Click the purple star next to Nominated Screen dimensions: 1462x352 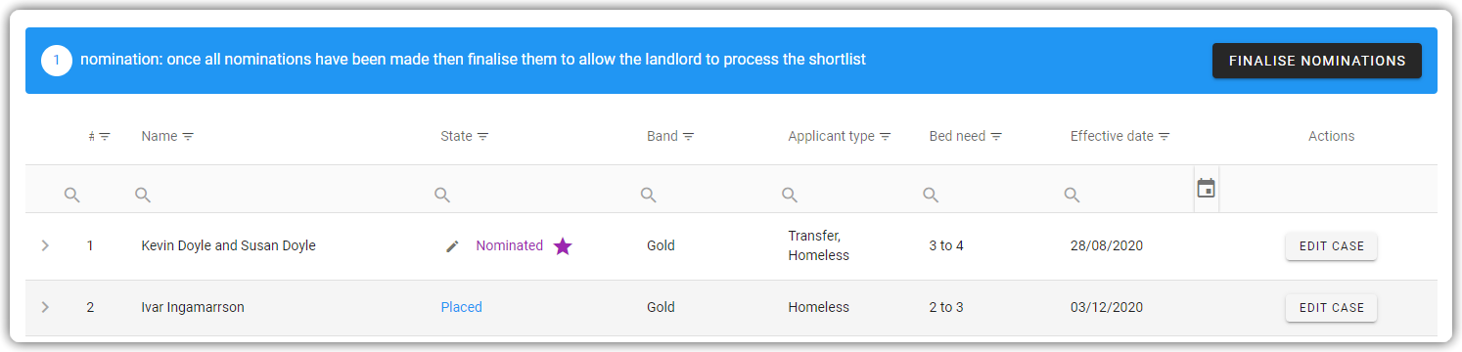coord(563,246)
